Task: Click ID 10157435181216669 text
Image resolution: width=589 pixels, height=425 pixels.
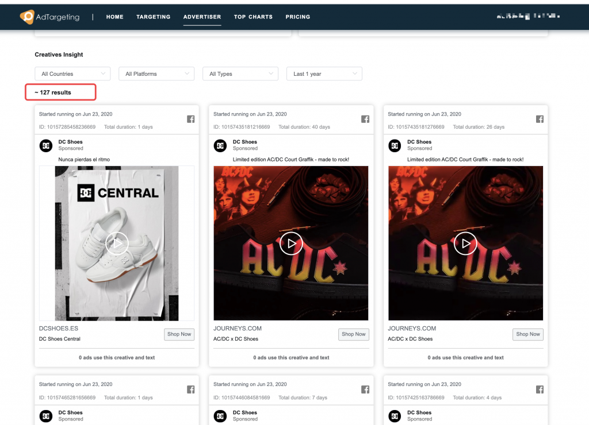Action: tap(242, 127)
